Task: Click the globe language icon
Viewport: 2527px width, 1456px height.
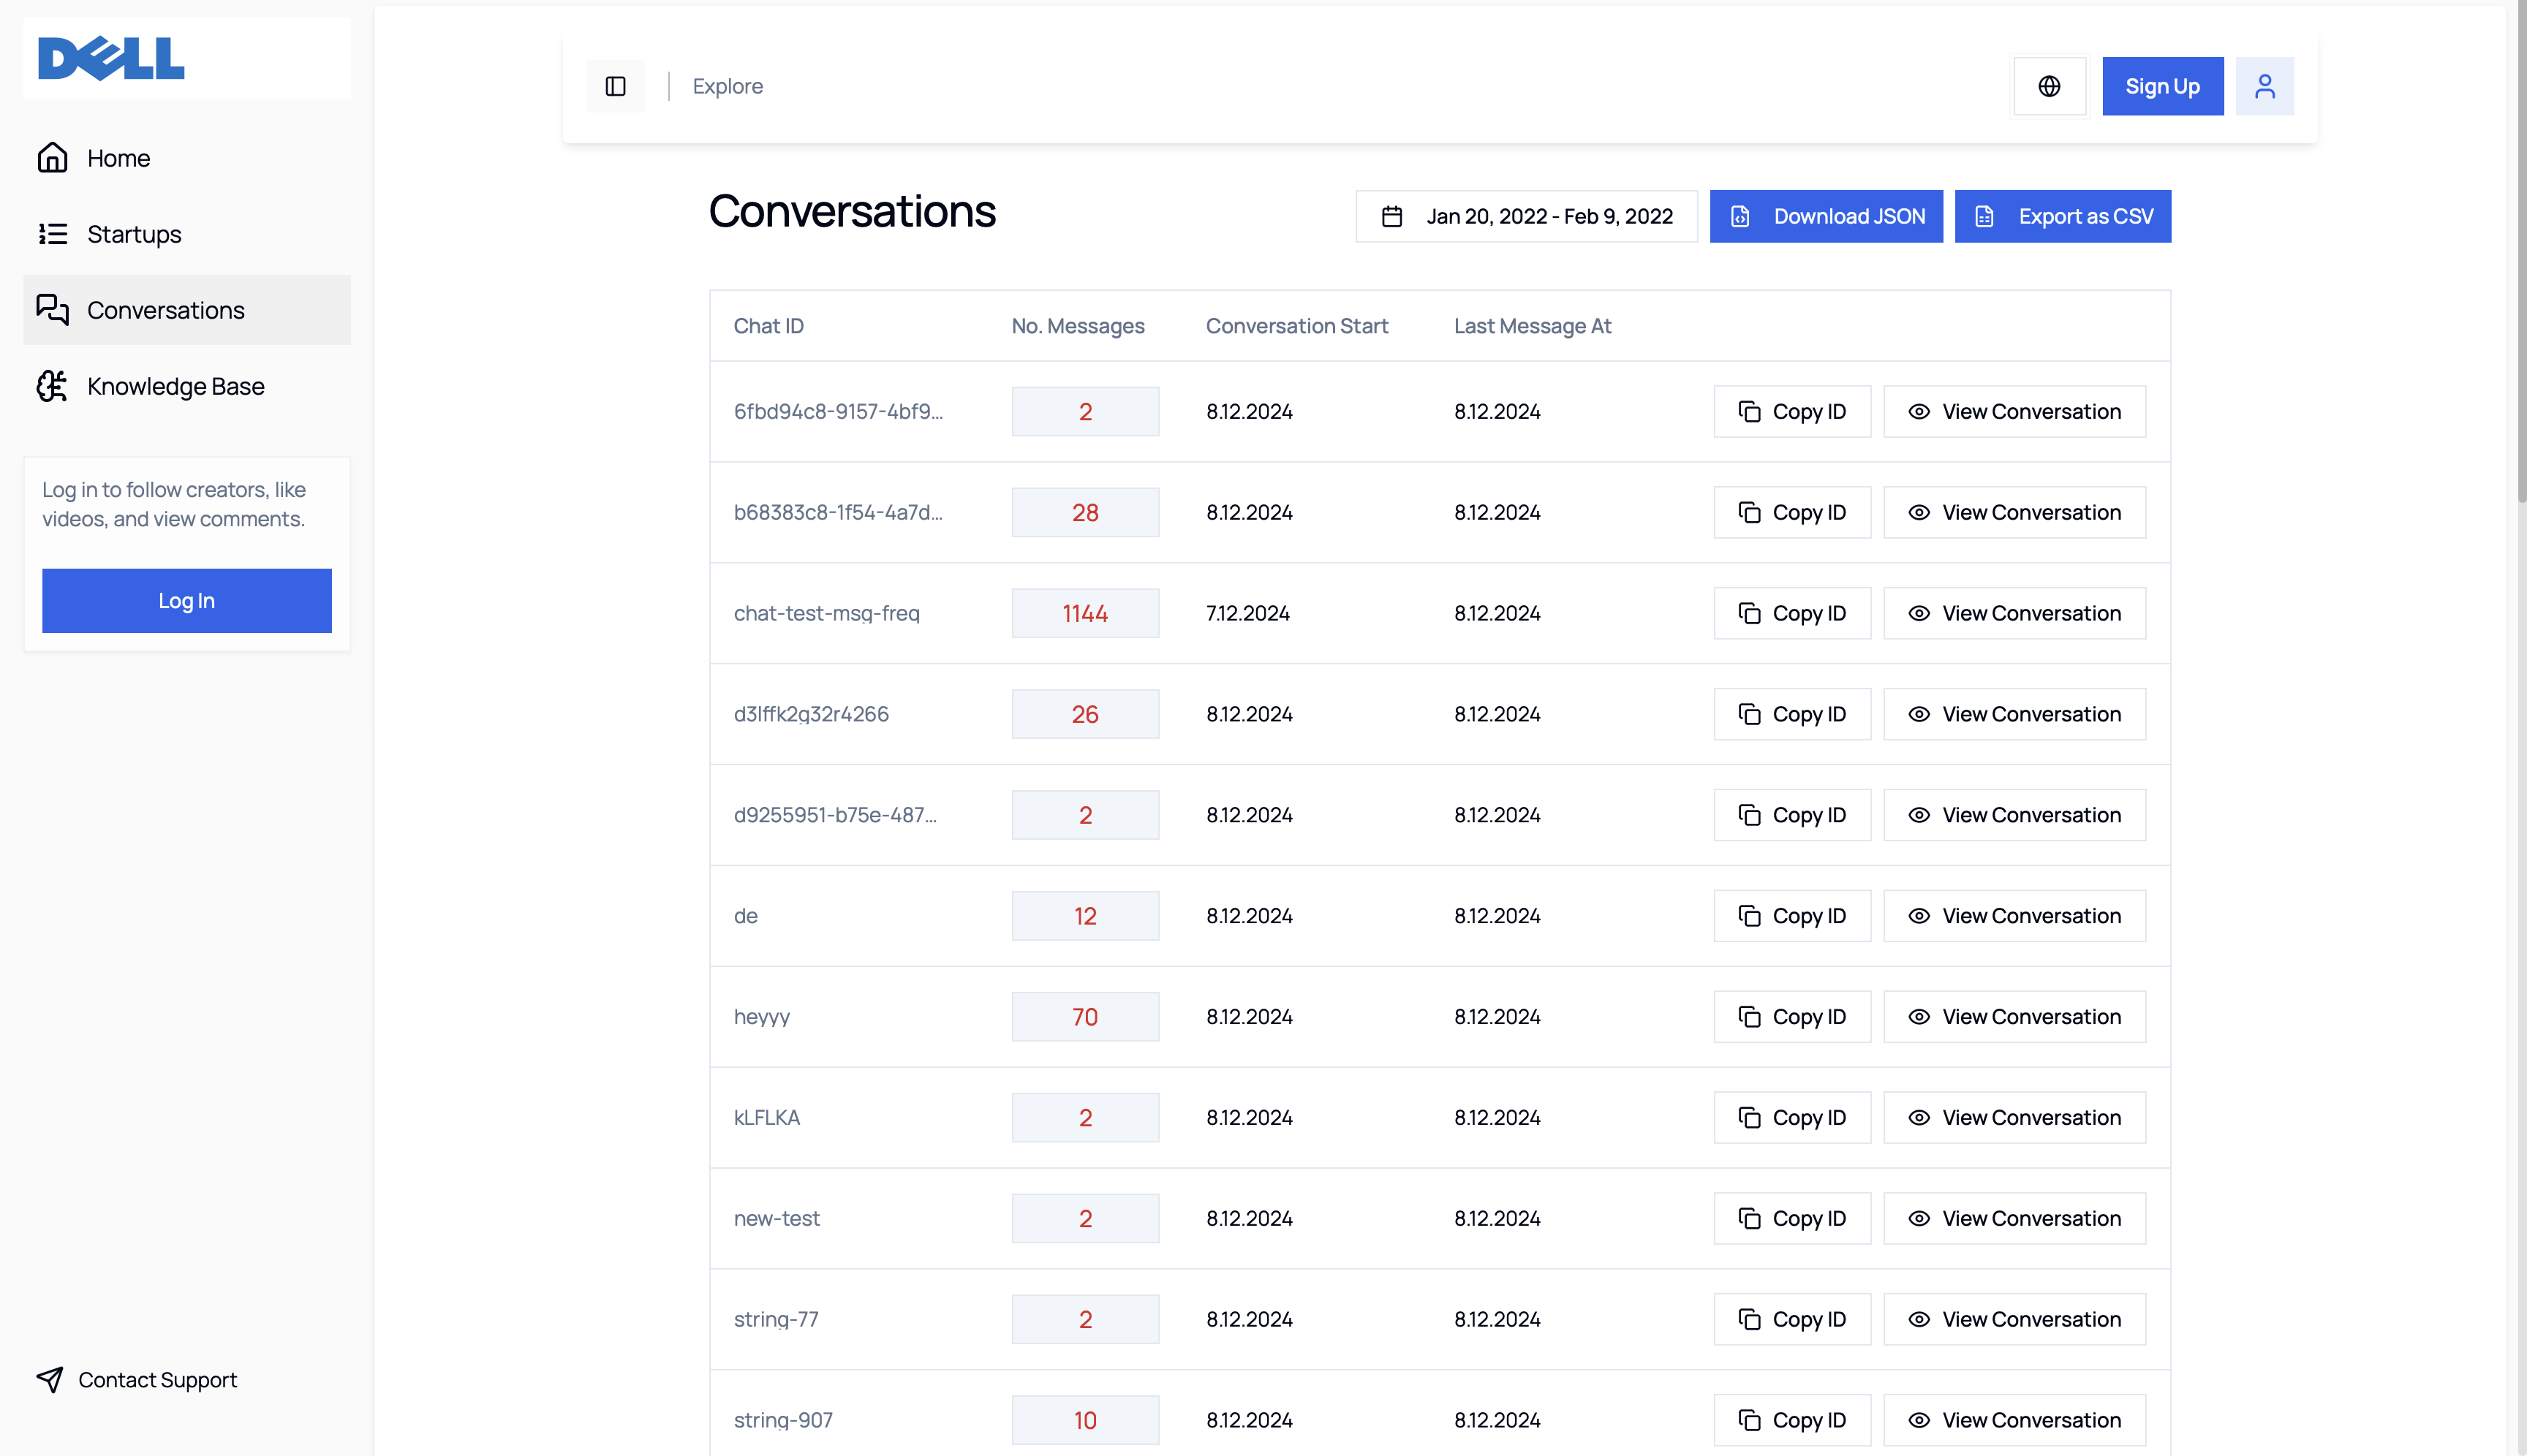Action: pos(2049,86)
